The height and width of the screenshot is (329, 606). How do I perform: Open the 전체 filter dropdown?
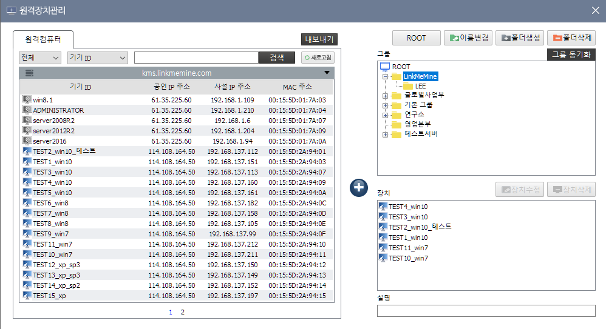pos(40,58)
